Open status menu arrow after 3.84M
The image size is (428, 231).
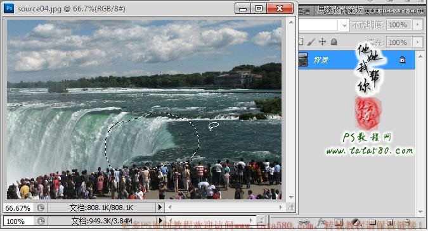click(160, 220)
